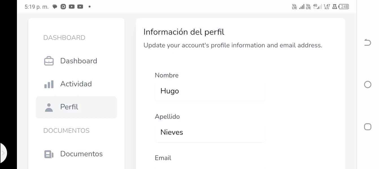Select the Perfil menu label

[69, 107]
